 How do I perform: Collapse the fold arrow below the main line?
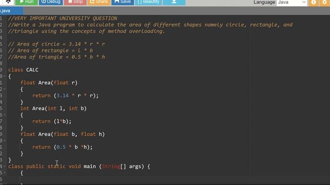click(5, 173)
